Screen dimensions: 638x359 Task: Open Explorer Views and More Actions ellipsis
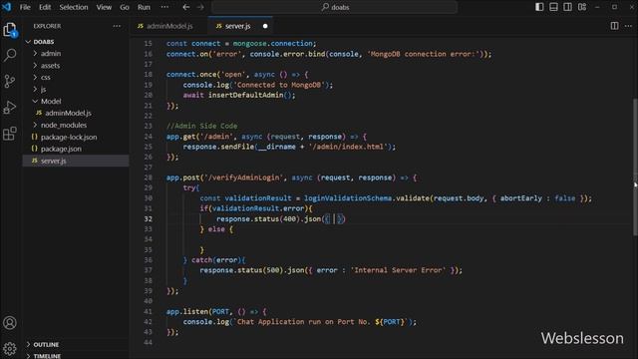tap(117, 26)
